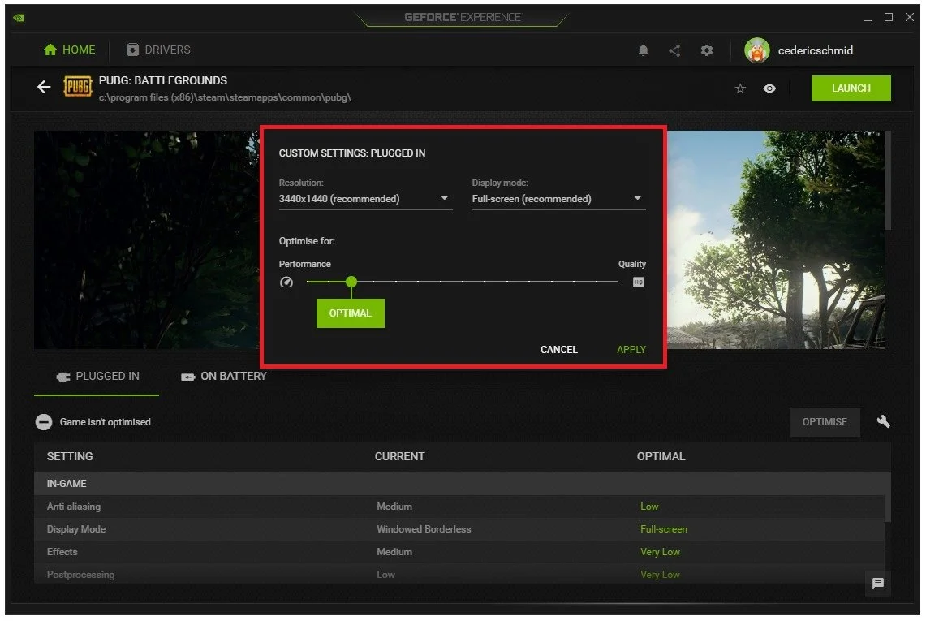Go back using the left arrow
The height and width of the screenshot is (621, 926).
[44, 88]
